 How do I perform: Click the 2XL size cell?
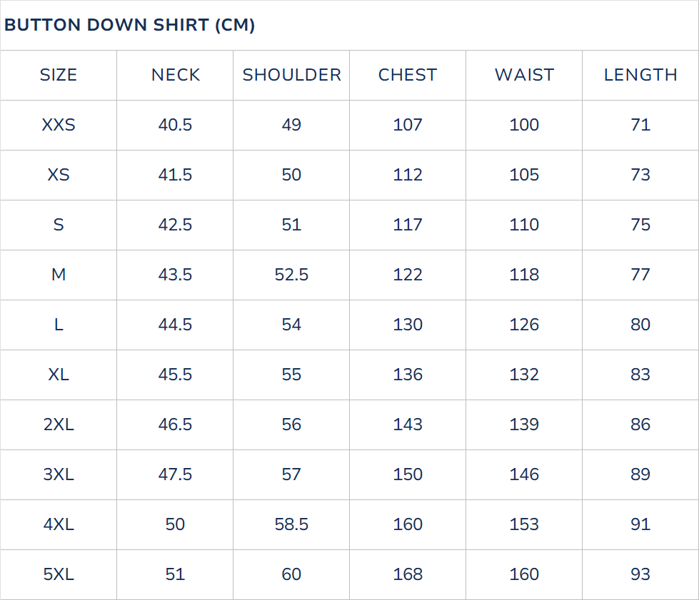(59, 424)
